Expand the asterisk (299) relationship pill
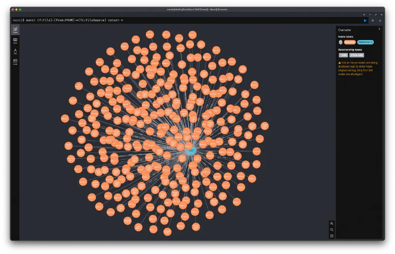This screenshot has width=395, height=254. (x=343, y=55)
